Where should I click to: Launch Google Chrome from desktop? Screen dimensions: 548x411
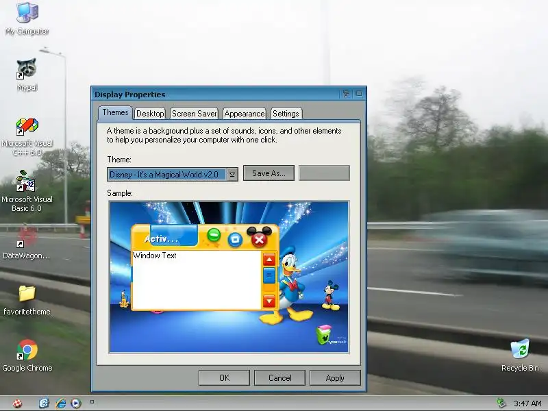tap(27, 355)
